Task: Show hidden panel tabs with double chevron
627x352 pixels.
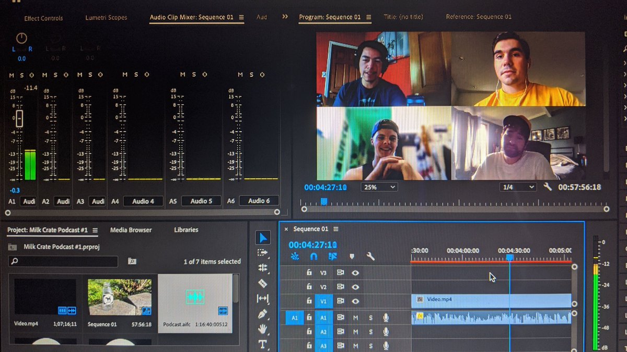Action: (x=285, y=17)
